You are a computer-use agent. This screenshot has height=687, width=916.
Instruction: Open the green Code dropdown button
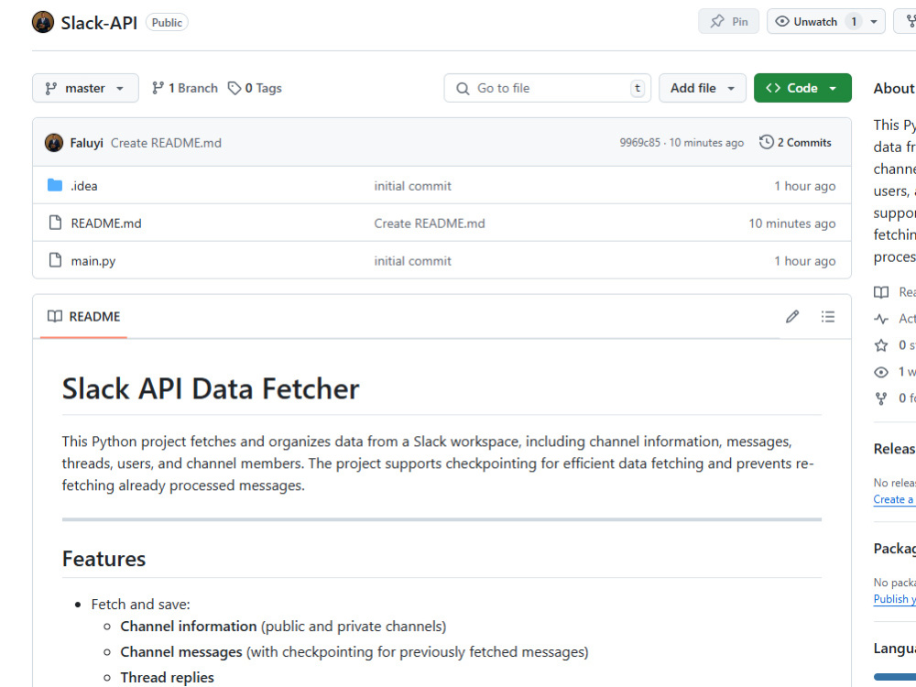[x=802, y=88]
